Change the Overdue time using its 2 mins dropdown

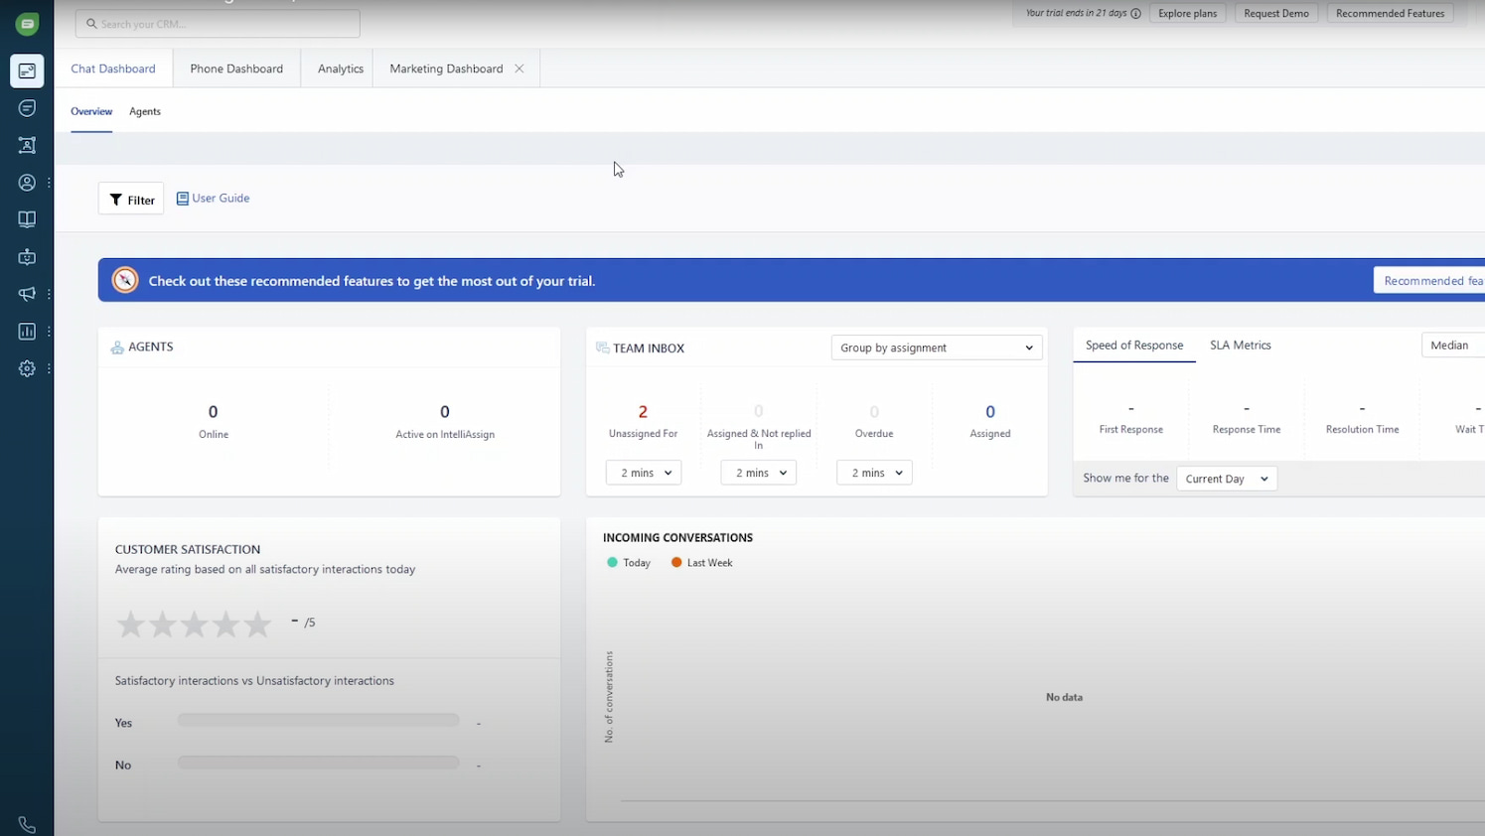click(x=873, y=473)
